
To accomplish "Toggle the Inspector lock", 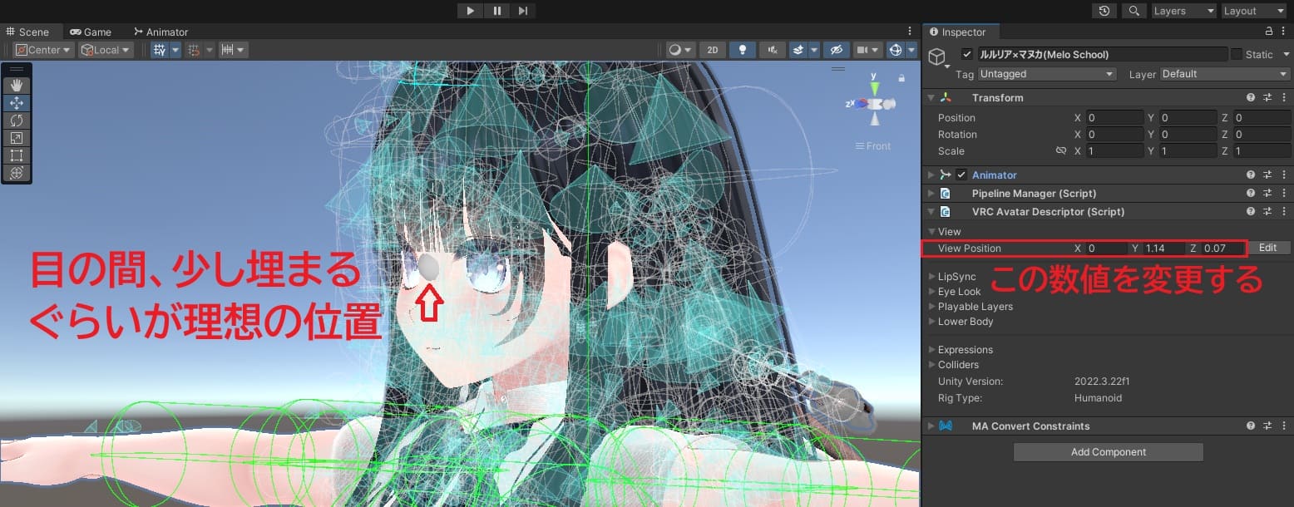I will 1269,32.
